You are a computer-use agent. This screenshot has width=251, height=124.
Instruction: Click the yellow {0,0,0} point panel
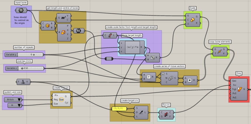[119, 109]
